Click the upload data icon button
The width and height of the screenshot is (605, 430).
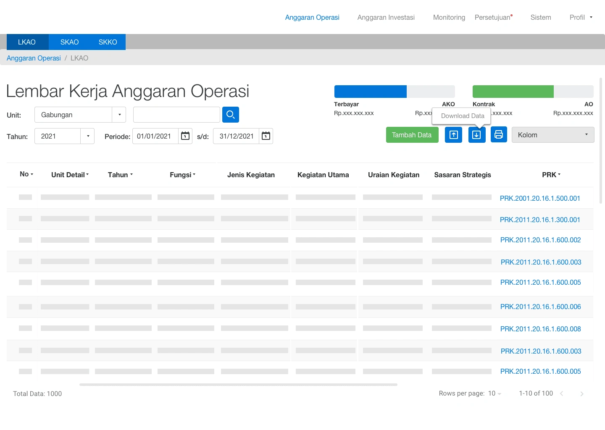pos(453,135)
